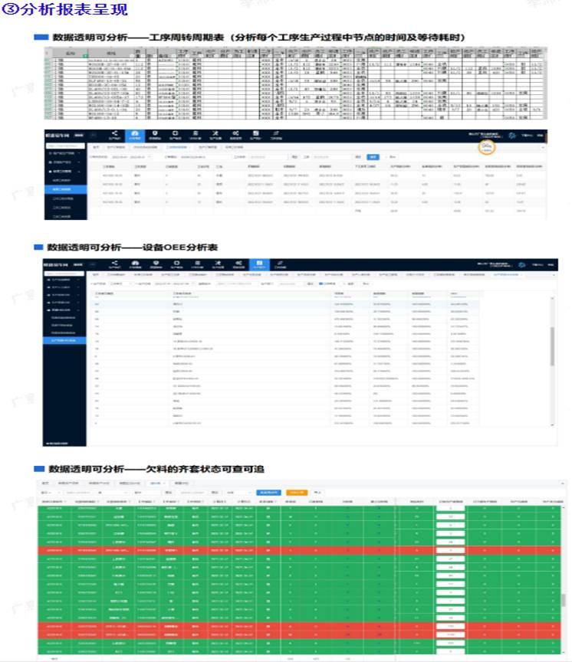Click the share-nodes icon in first app's top navigation
This screenshot has height=662, width=572.
click(114, 135)
